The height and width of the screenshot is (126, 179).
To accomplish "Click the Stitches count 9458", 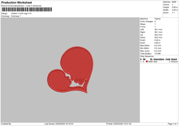I will coord(174,2).
